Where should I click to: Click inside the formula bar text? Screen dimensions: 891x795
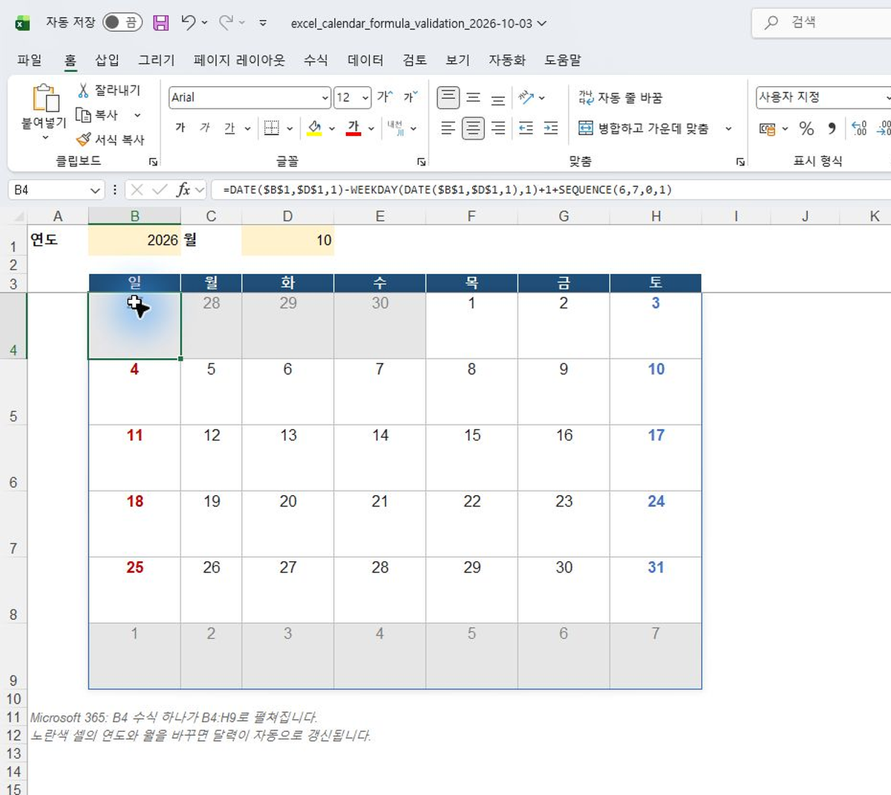point(447,190)
